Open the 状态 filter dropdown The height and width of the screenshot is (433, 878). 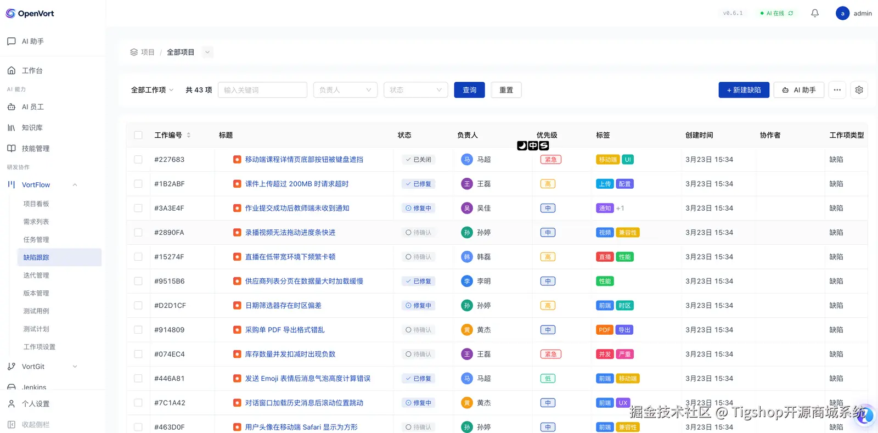pyautogui.click(x=416, y=90)
